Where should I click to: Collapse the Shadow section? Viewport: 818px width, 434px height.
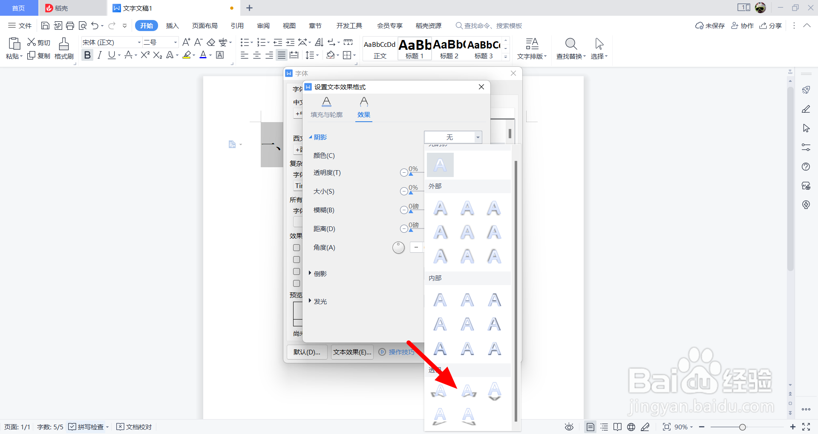[x=317, y=137]
